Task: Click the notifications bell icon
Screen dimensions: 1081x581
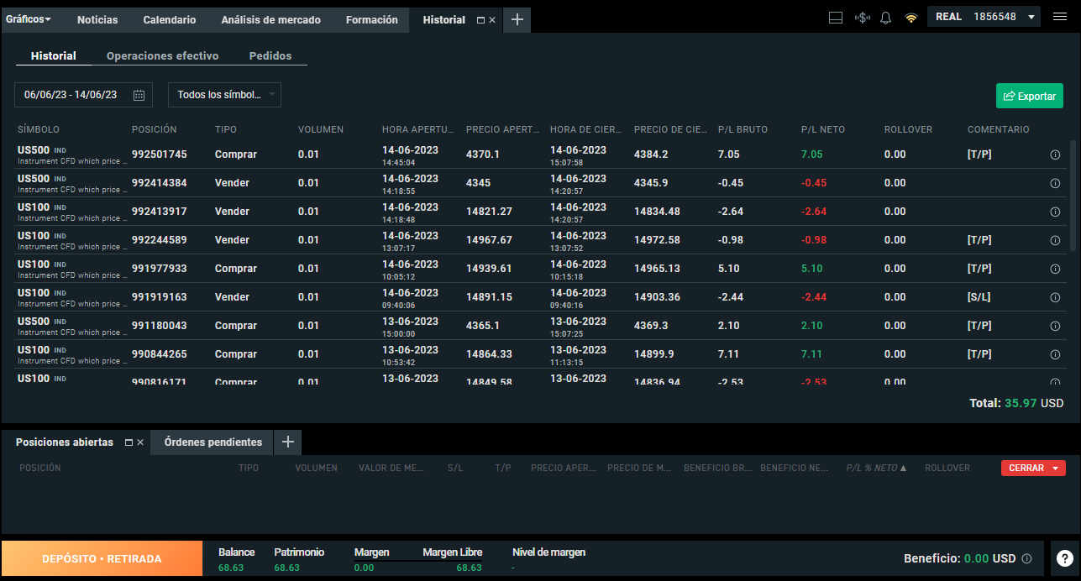Action: pyautogui.click(x=885, y=18)
